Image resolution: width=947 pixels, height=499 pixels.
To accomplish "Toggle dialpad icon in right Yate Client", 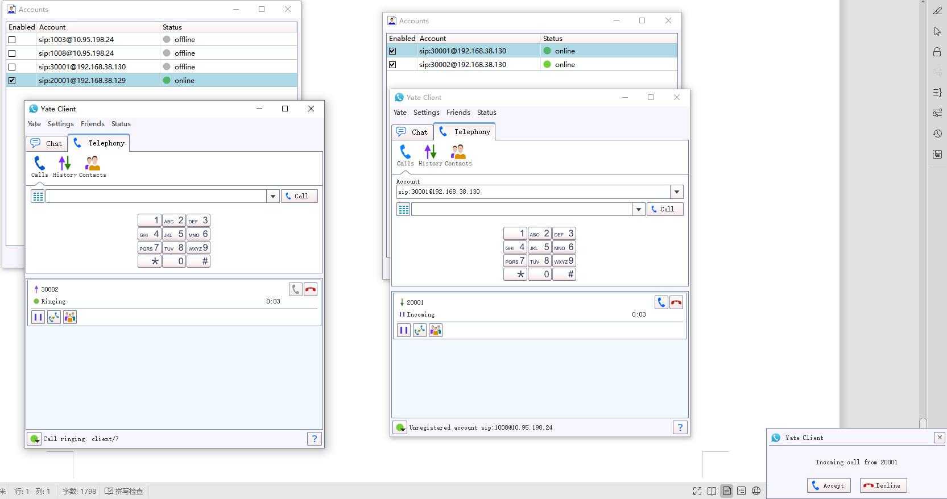I will [403, 209].
